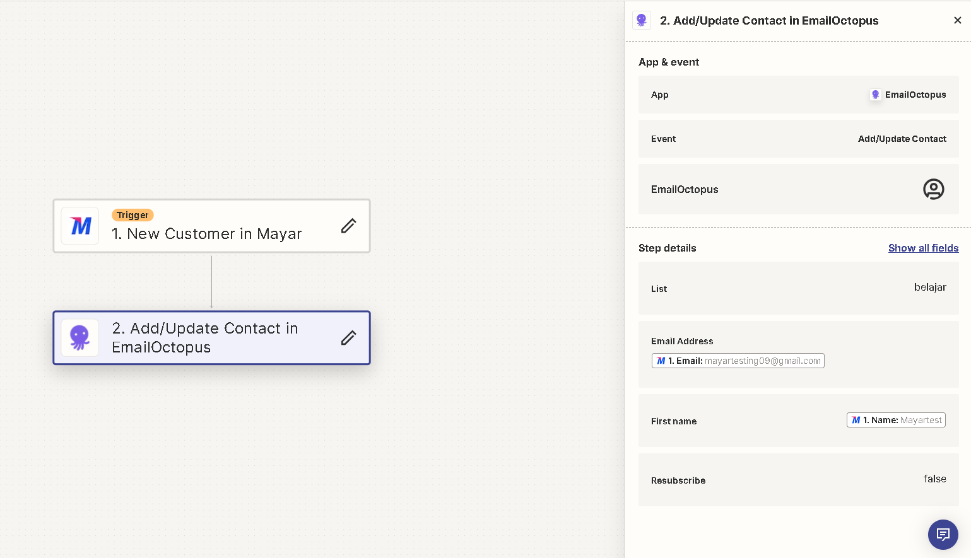Select the 2. Add/Update Contact in EmailOctopus step
Image resolution: width=971 pixels, height=558 pixels.
211,338
